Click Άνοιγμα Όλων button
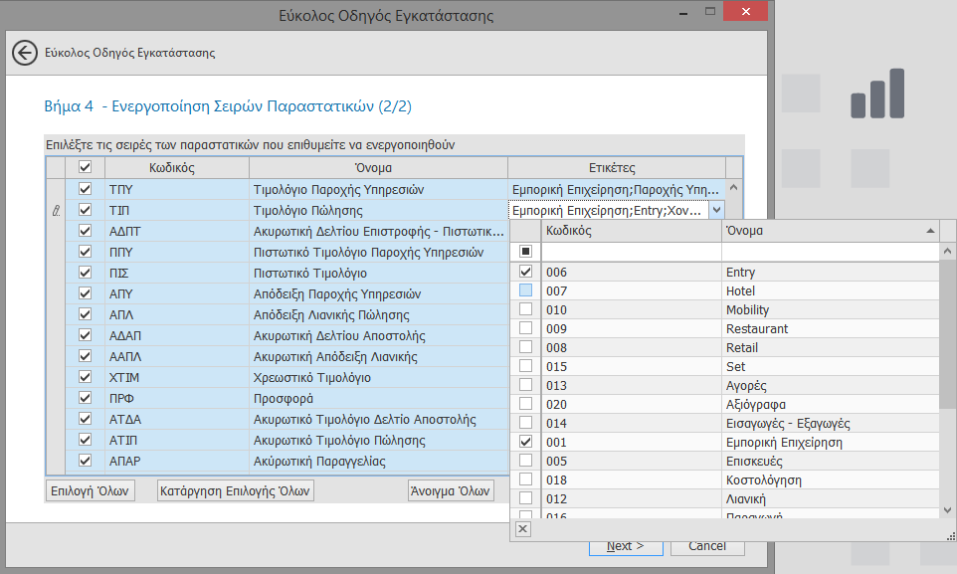The image size is (957, 574). (451, 491)
